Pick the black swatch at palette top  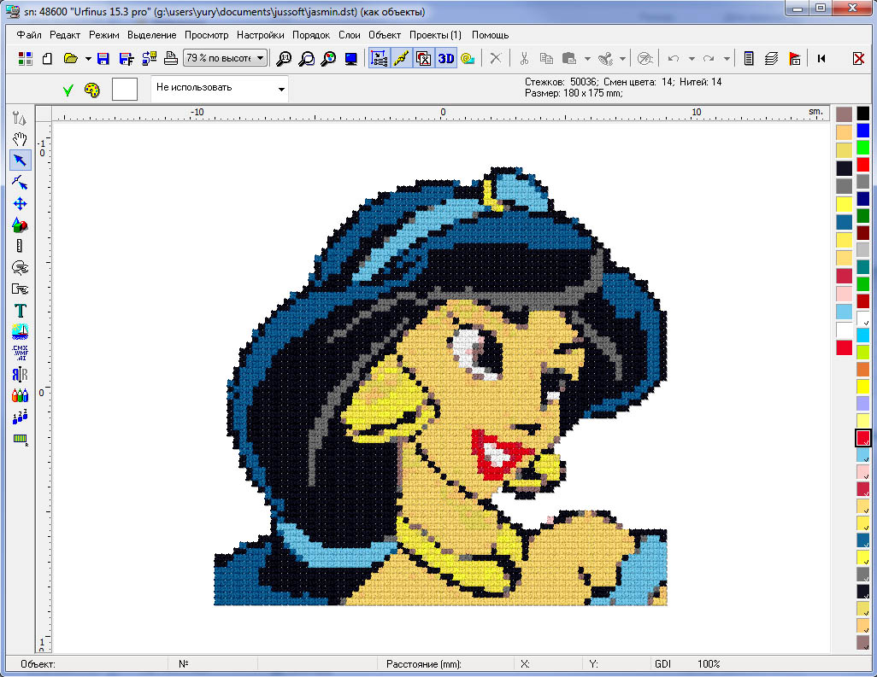pyautogui.click(x=863, y=114)
